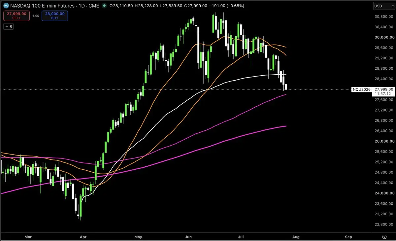Click the Mar label on time axis
This screenshot has width=396, height=241.
click(28, 237)
